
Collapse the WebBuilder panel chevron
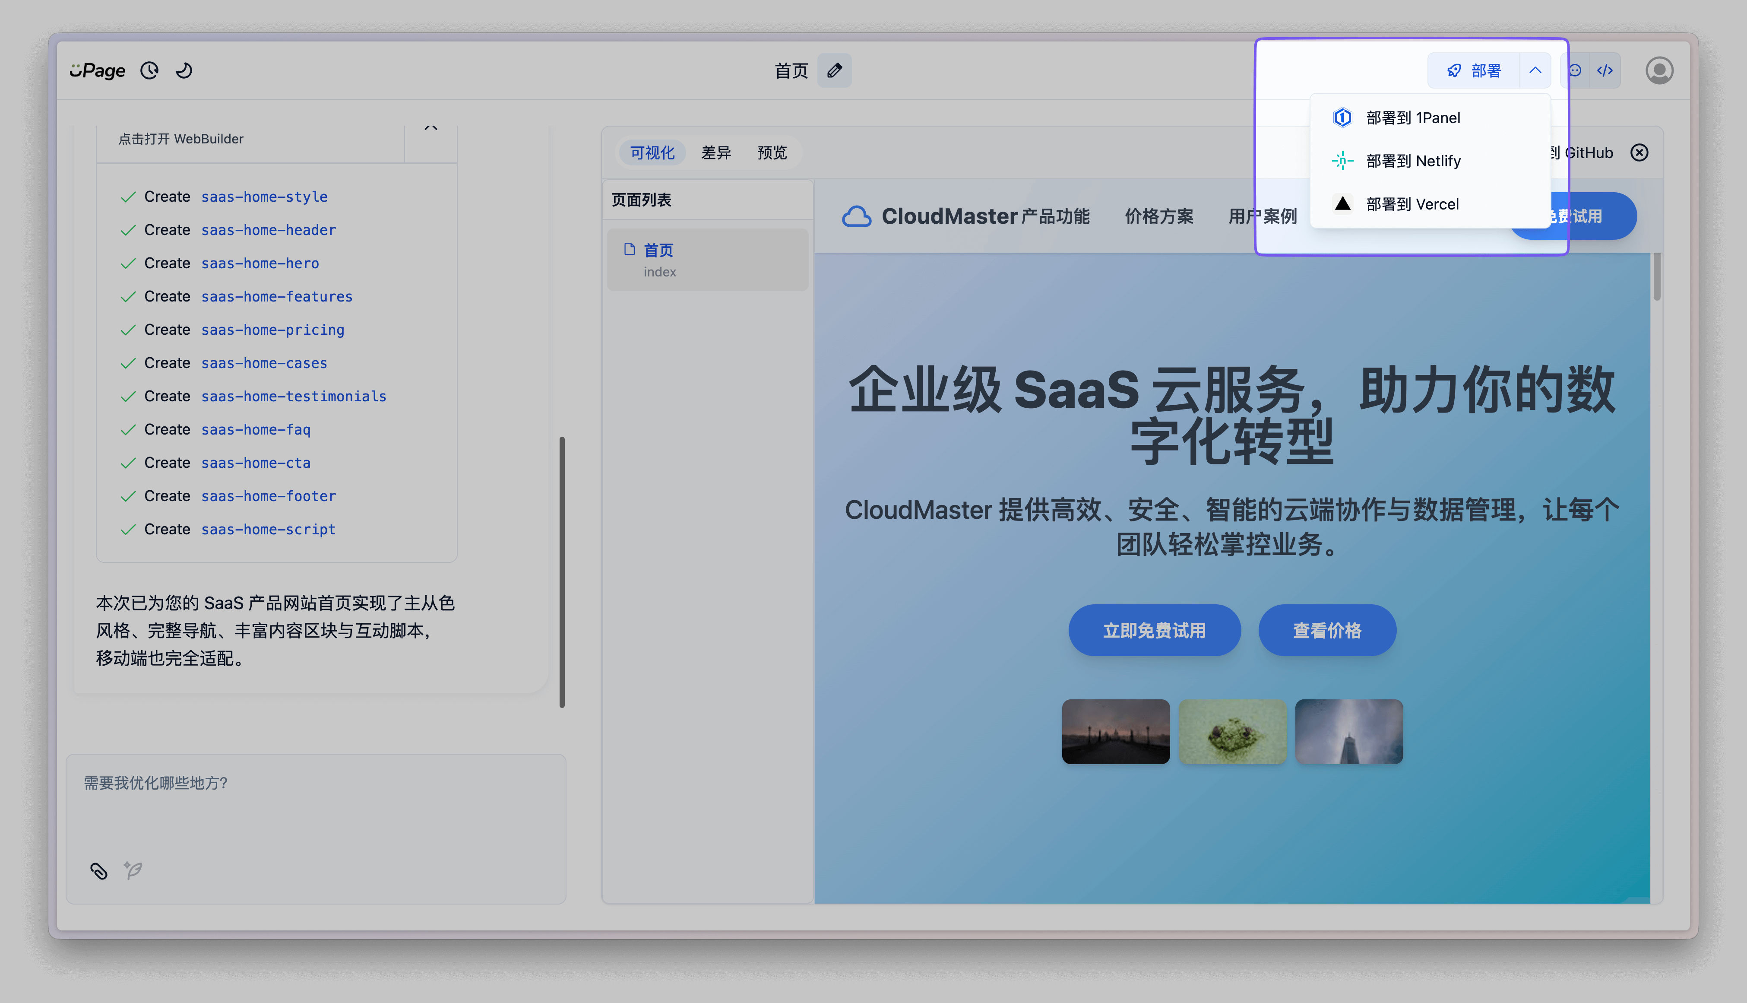(x=431, y=129)
